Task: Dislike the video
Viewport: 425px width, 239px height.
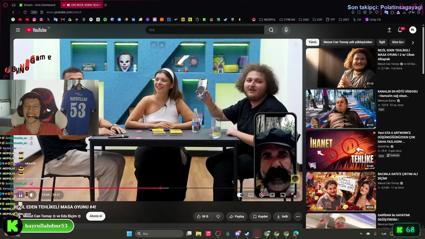Action: coord(218,216)
